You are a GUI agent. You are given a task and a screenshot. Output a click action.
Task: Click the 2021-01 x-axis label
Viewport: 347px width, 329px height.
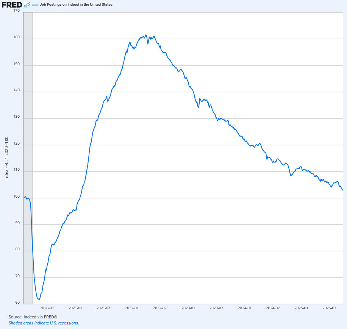click(x=75, y=309)
